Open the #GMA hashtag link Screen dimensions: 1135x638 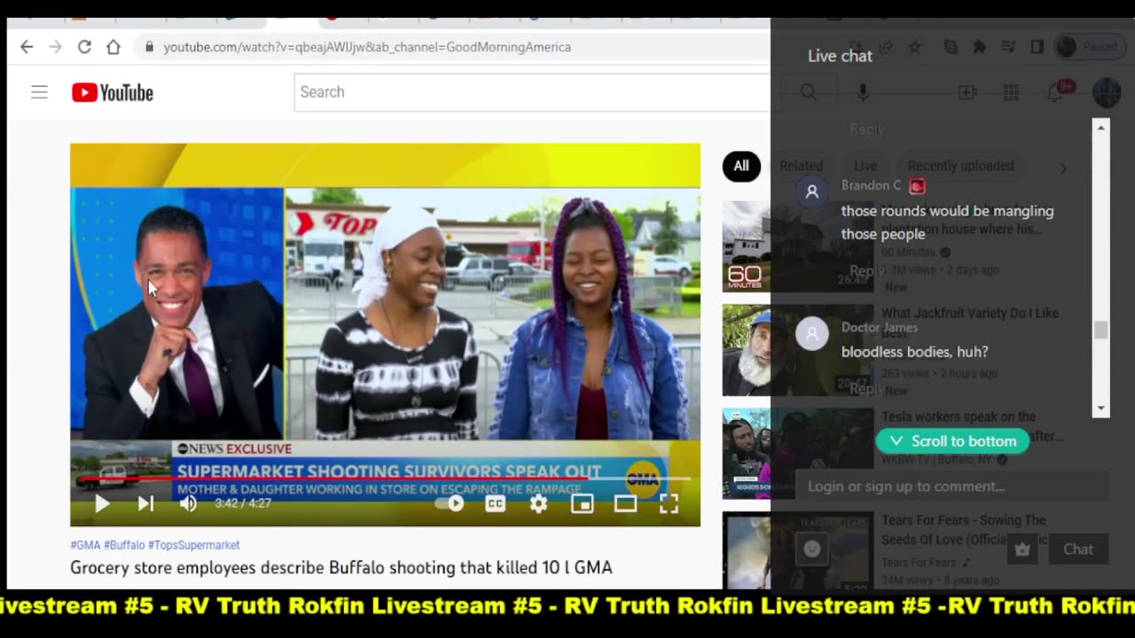pos(85,545)
